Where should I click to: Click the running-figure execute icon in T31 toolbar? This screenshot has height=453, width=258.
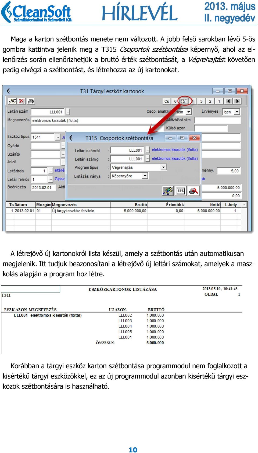(12, 101)
